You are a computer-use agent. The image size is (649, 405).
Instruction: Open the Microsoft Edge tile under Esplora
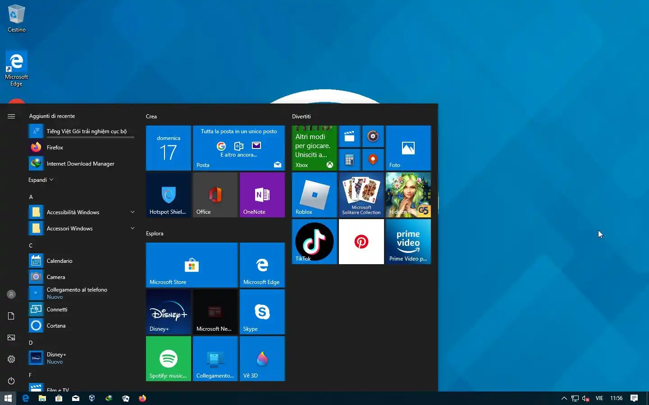(262, 265)
